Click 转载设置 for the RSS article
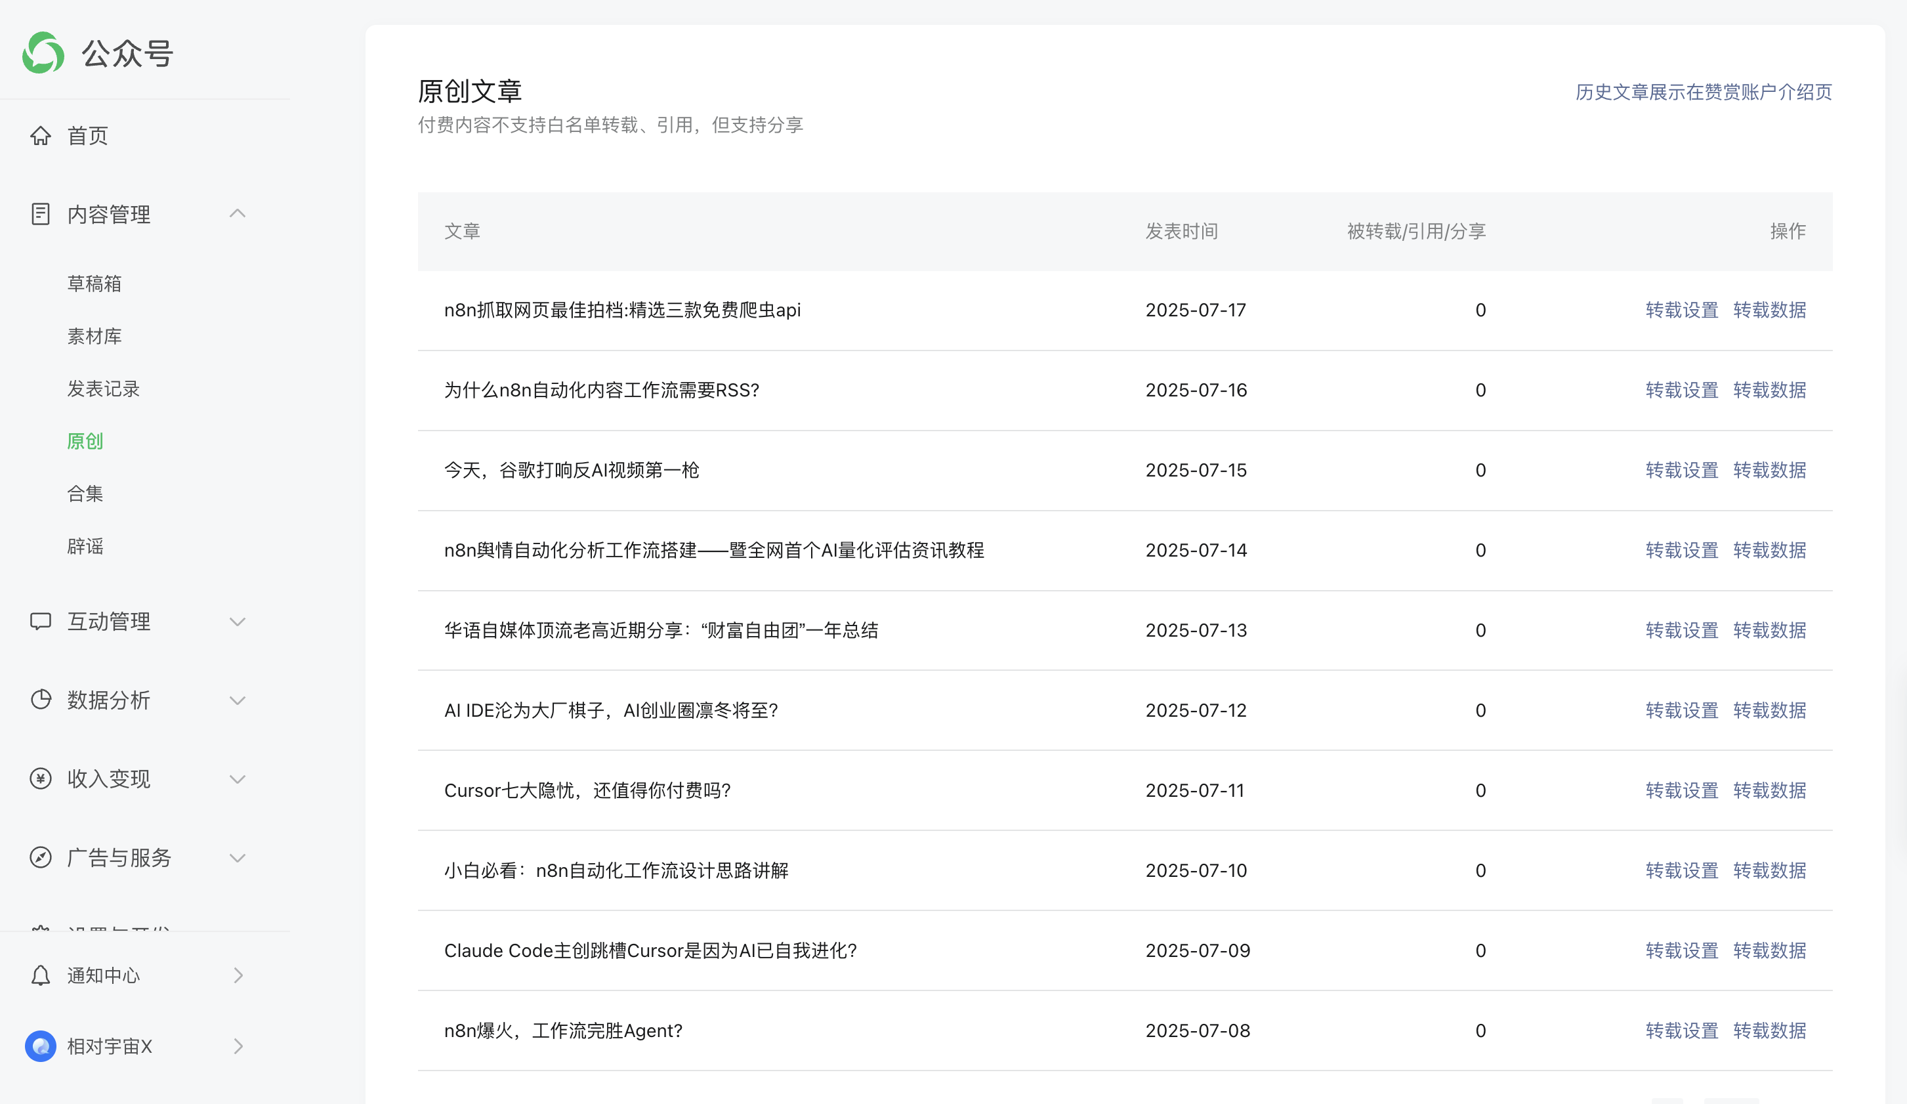This screenshot has height=1104, width=1907. [x=1681, y=390]
